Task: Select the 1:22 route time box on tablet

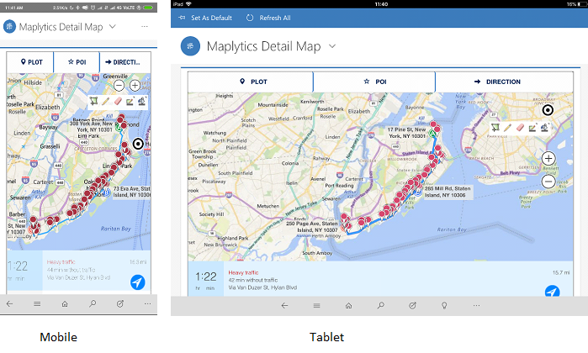Action: pyautogui.click(x=206, y=279)
